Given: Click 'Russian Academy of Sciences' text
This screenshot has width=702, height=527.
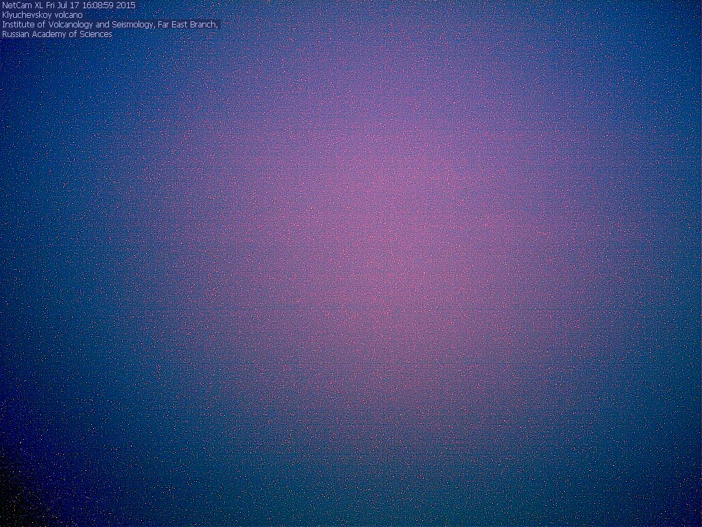Looking at the screenshot, I should pyautogui.click(x=57, y=34).
